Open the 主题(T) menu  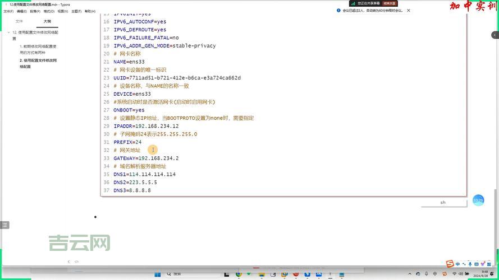(x=76, y=11)
